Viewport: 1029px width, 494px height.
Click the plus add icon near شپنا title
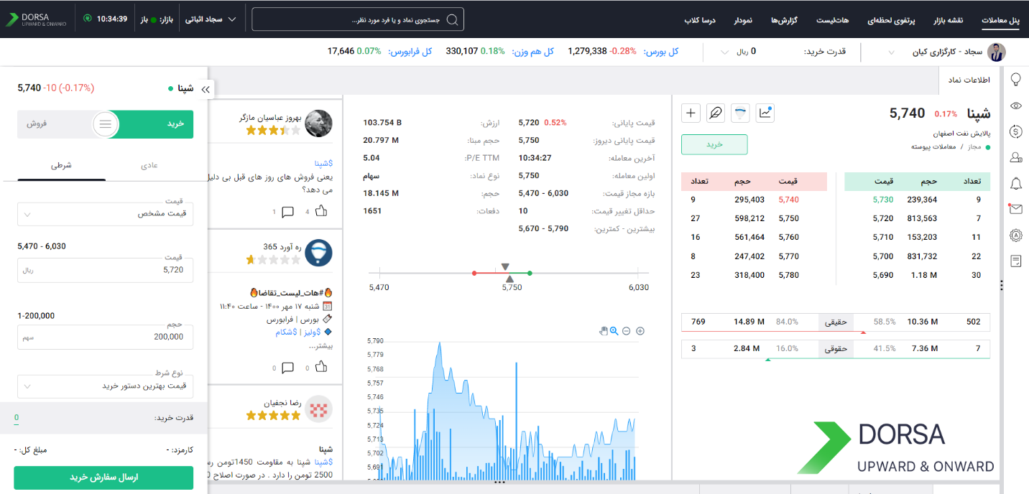coord(691,113)
